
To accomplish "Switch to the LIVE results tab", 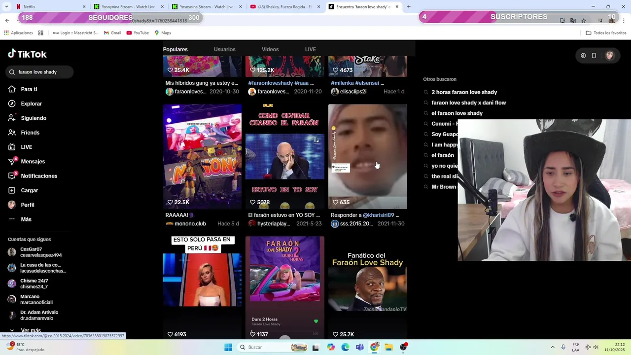I will pos(311,49).
